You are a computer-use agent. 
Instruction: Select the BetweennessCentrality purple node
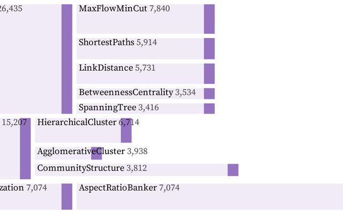209,94
